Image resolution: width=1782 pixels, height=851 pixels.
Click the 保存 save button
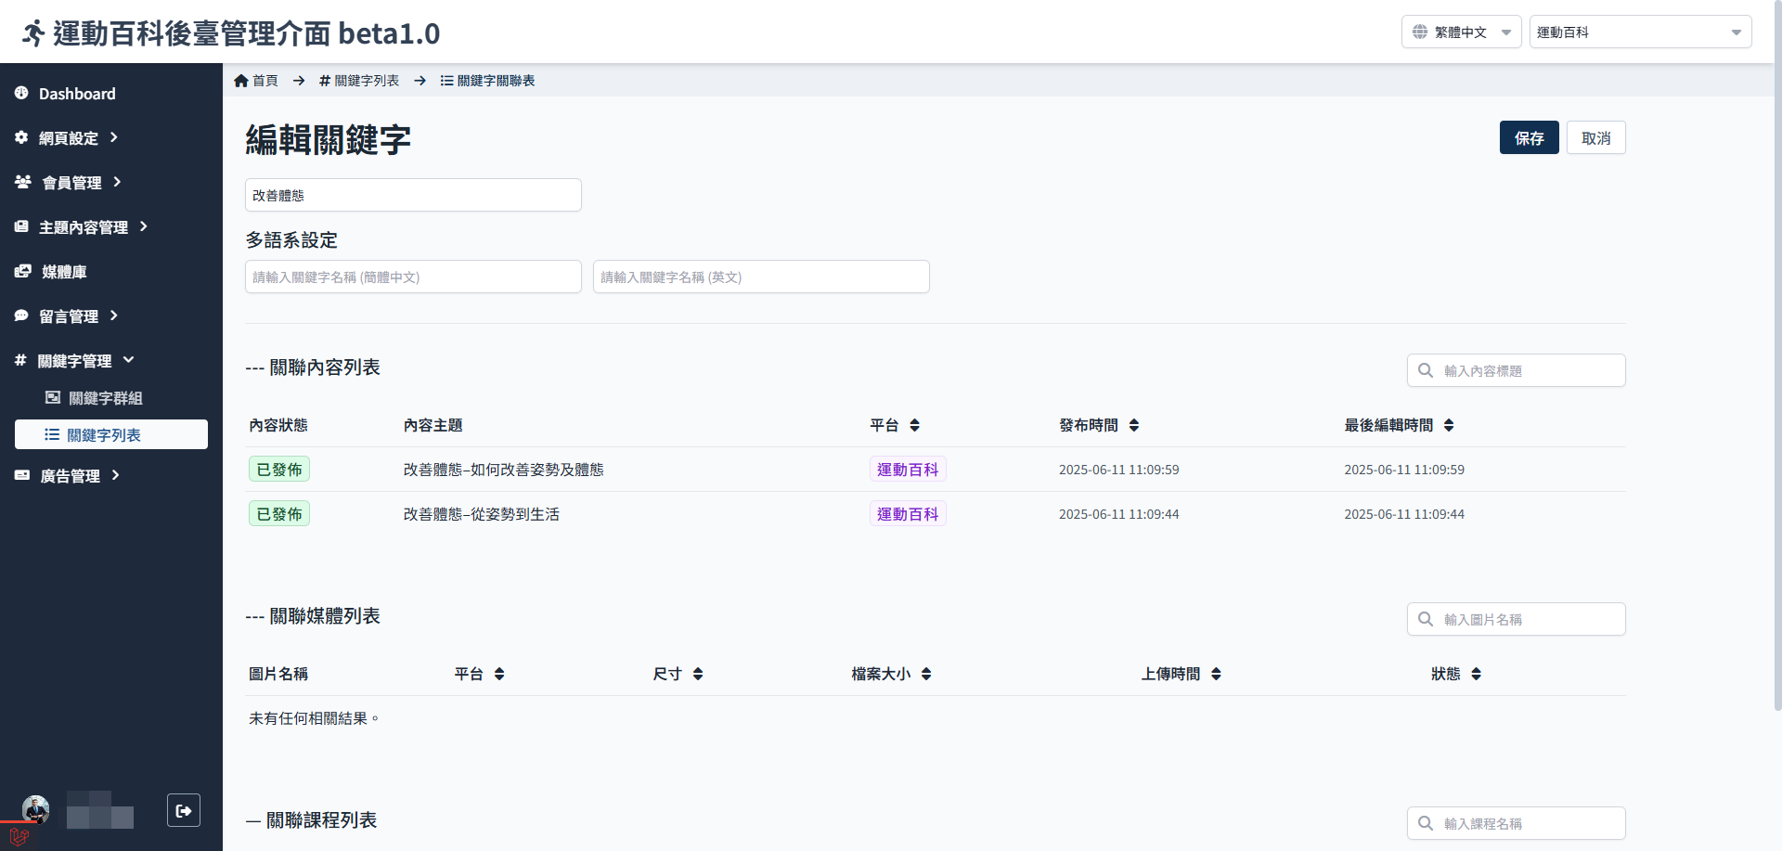[x=1529, y=137]
